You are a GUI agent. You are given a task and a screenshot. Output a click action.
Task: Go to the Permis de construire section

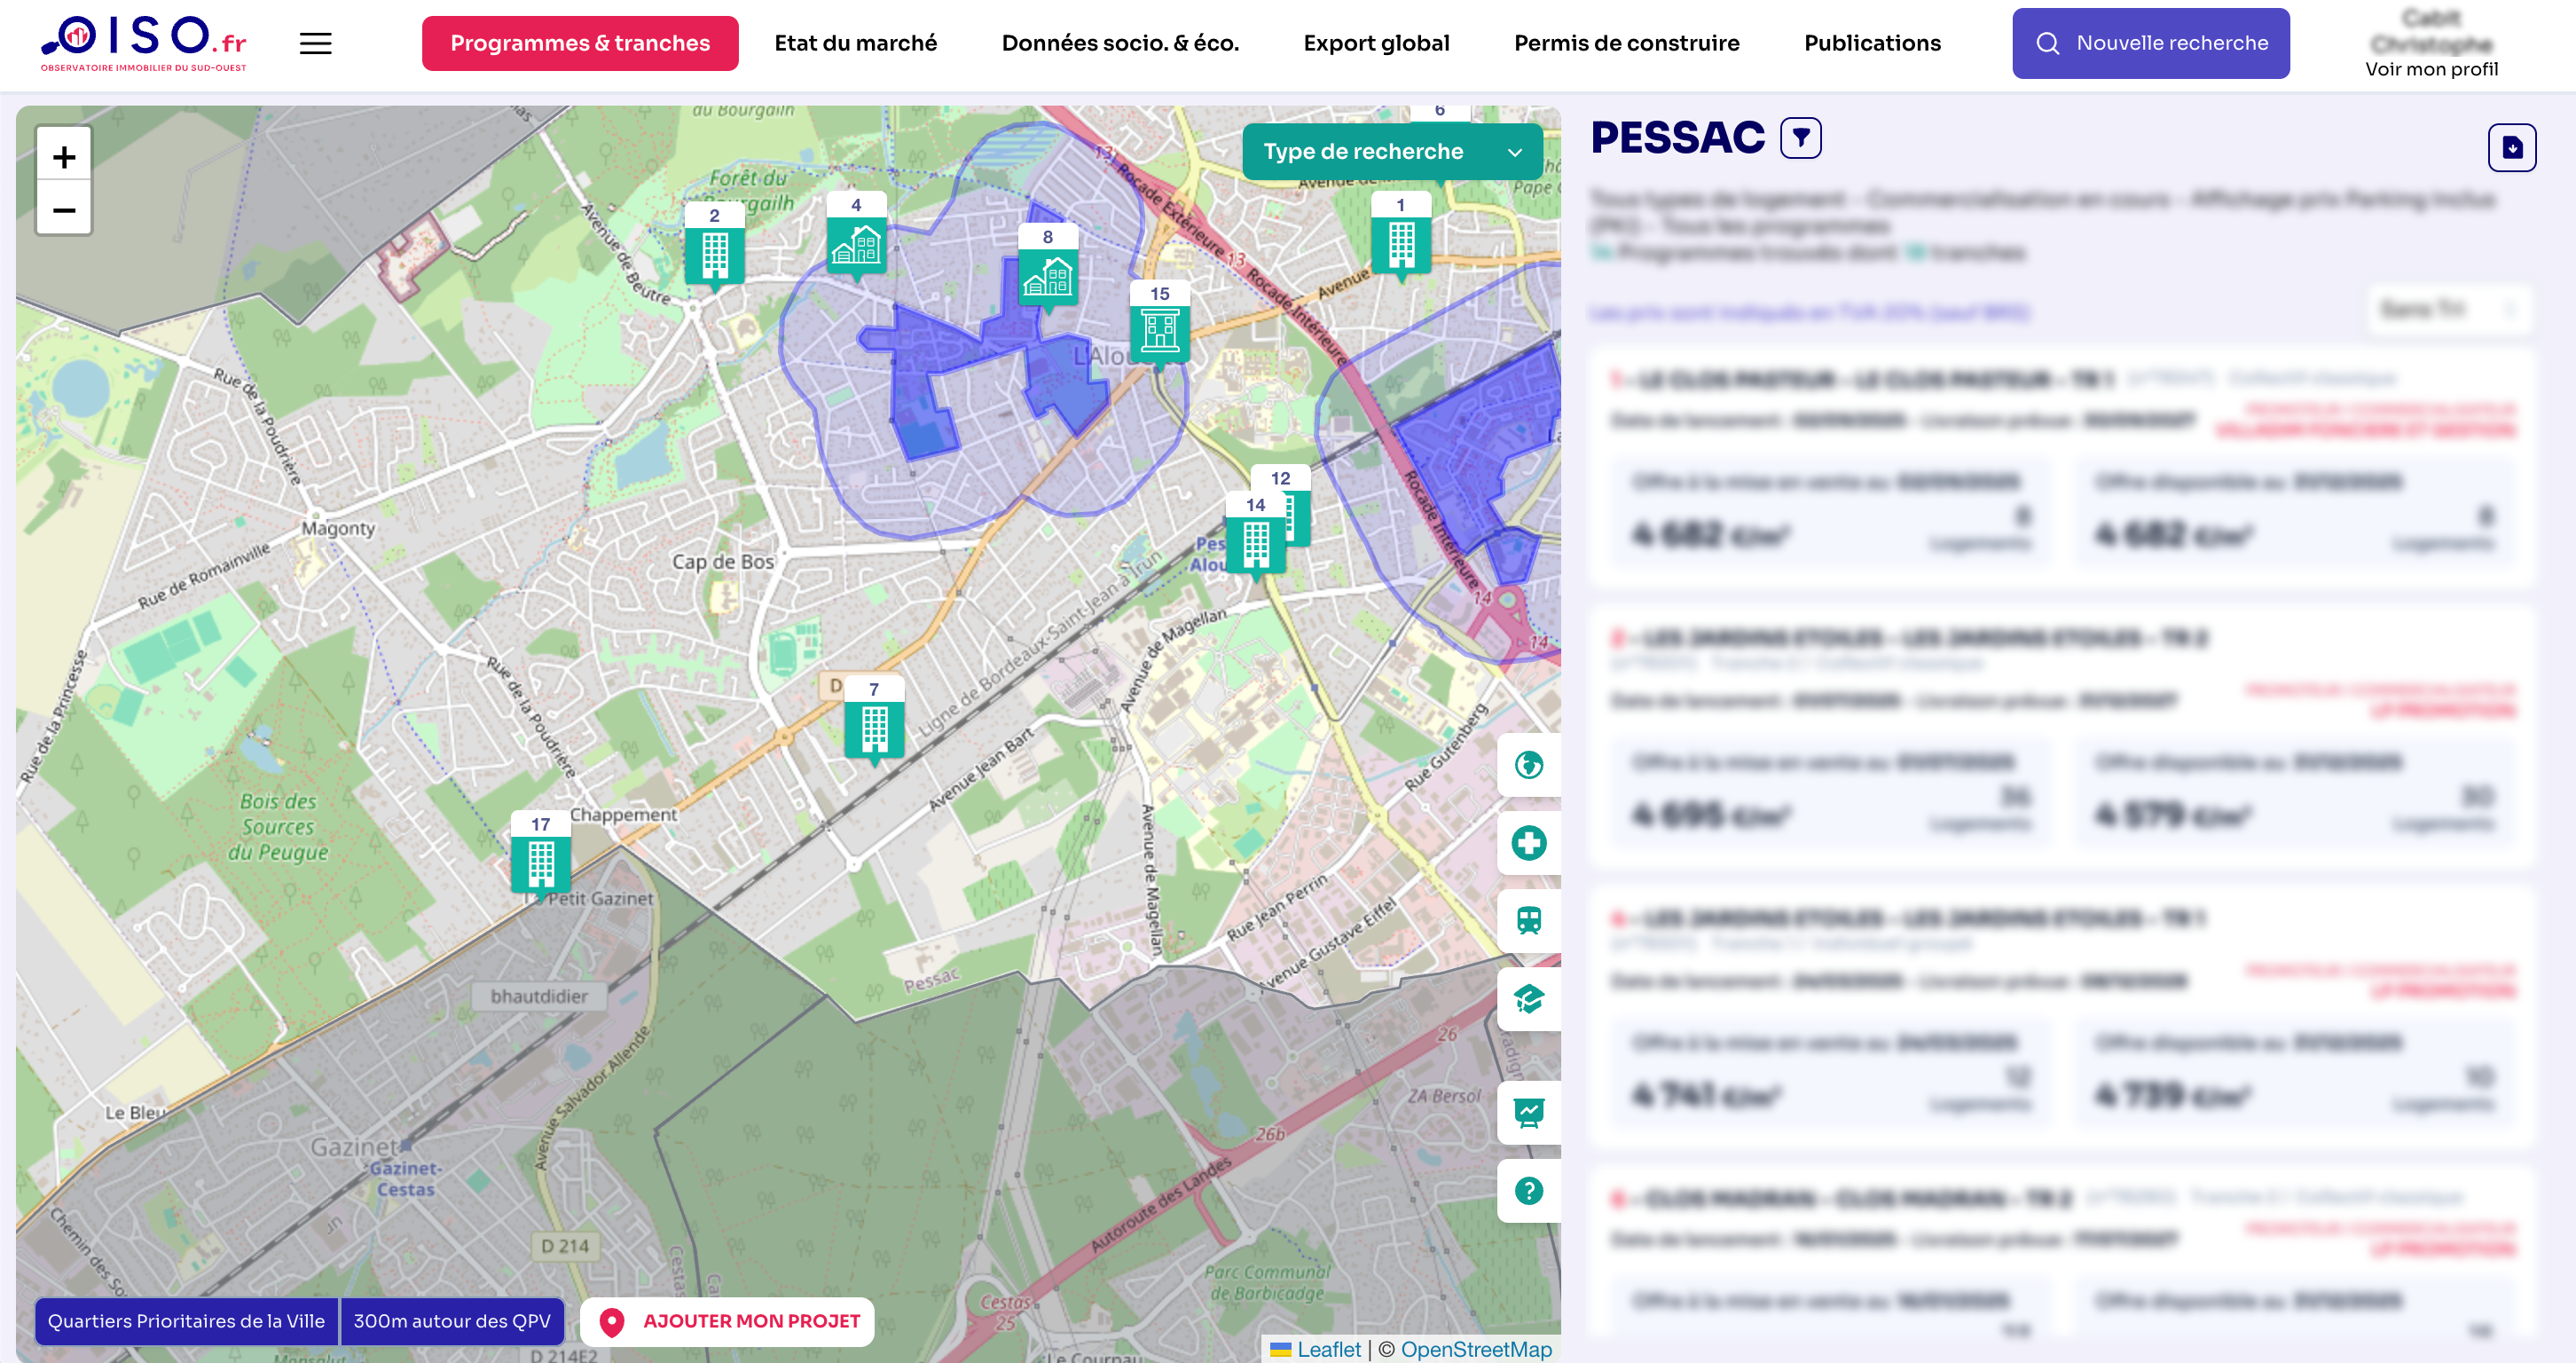(x=1627, y=43)
